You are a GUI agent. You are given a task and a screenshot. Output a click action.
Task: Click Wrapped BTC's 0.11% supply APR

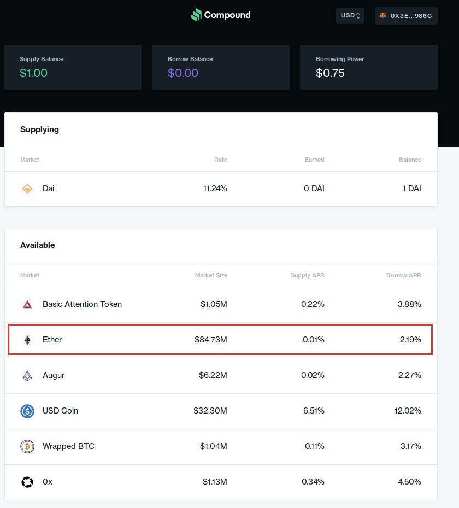(315, 446)
